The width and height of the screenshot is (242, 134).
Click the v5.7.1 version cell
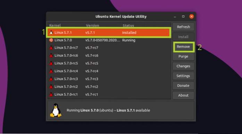click(90, 32)
